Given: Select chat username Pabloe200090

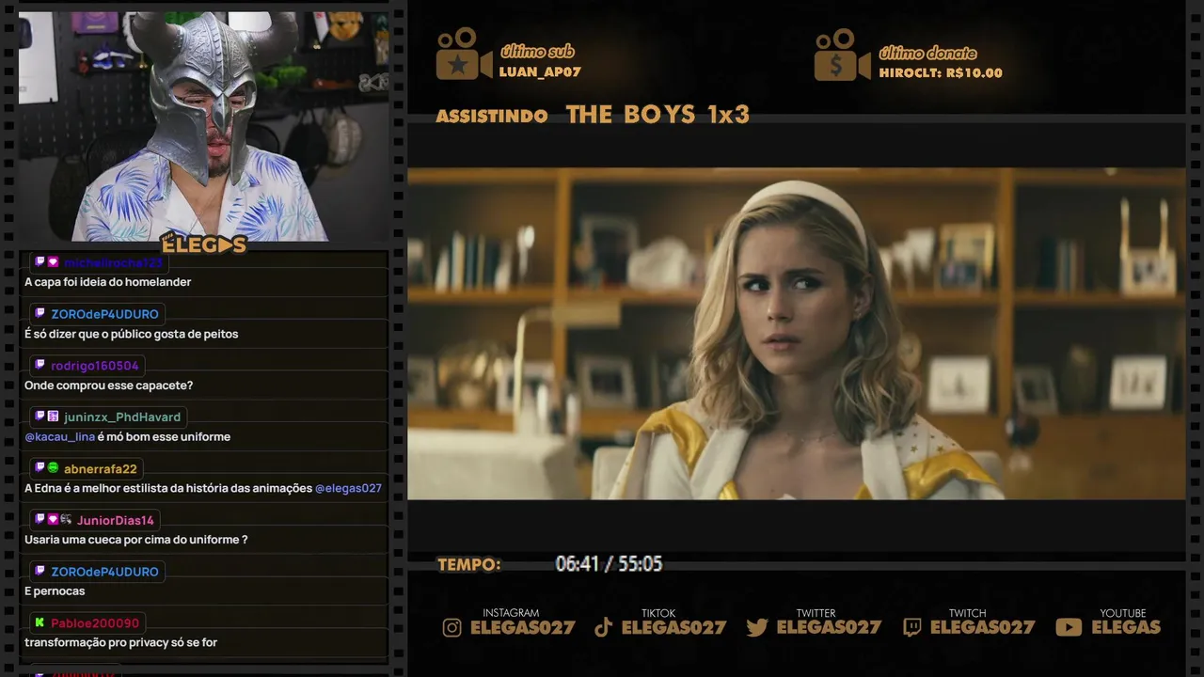Looking at the screenshot, I should (95, 623).
